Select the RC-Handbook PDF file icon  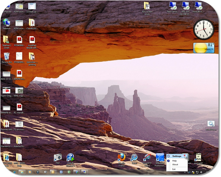click(19, 107)
